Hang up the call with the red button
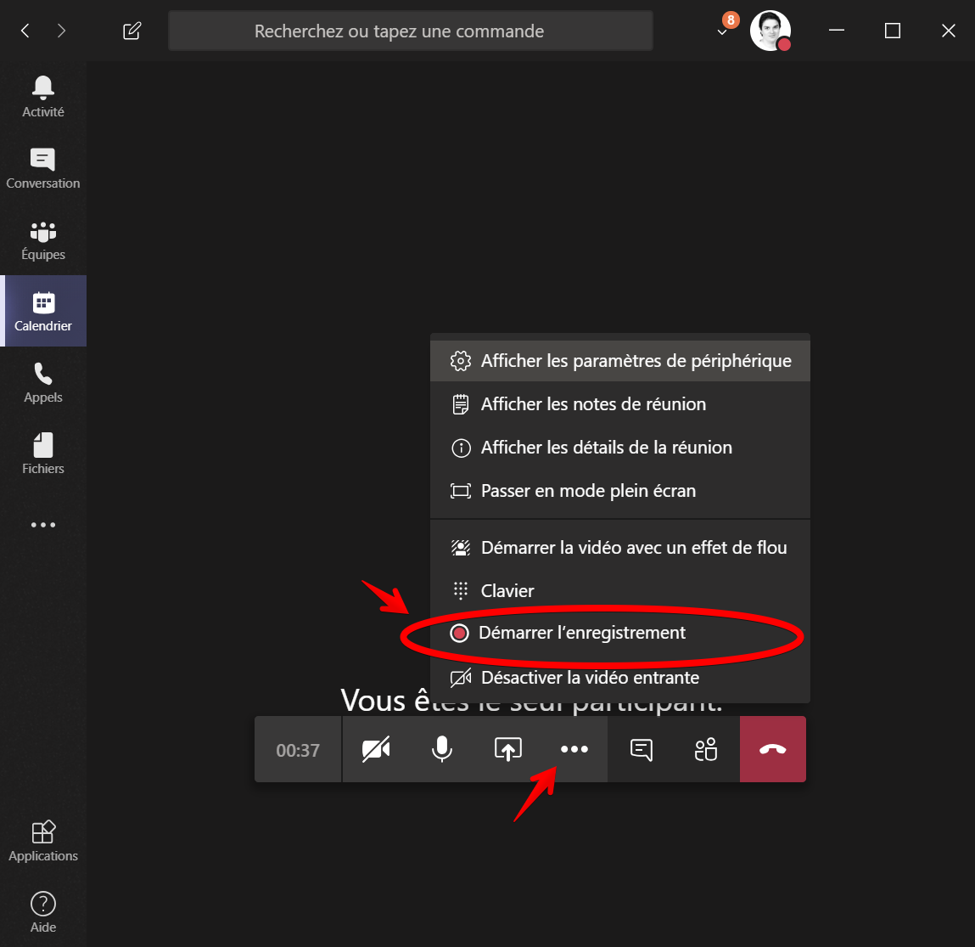This screenshot has width=975, height=947. click(772, 749)
